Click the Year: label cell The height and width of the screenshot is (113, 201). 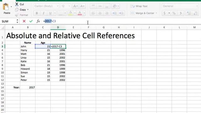pos(13,88)
